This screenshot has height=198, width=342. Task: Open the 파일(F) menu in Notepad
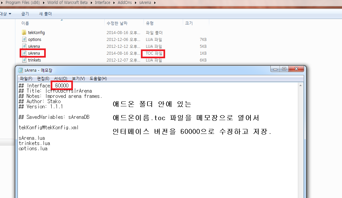tap(26, 79)
